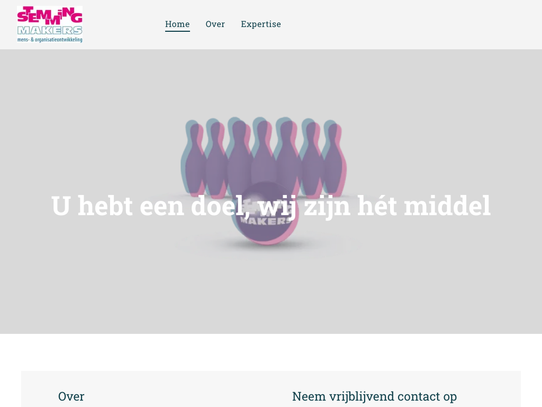Click the 'Over' section heading below the hero

click(71, 396)
